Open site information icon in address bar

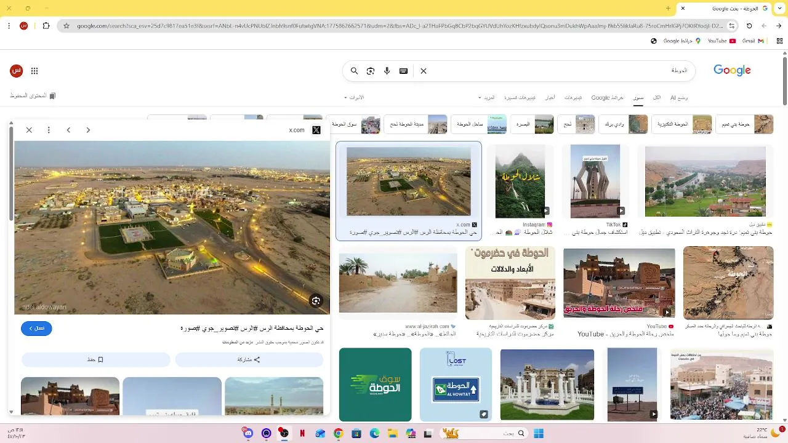click(731, 26)
